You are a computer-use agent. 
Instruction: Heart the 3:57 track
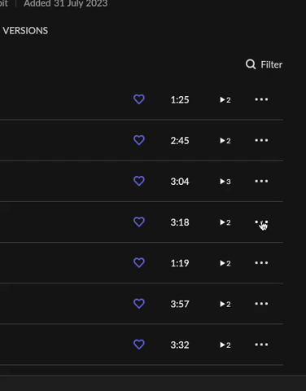(x=139, y=304)
